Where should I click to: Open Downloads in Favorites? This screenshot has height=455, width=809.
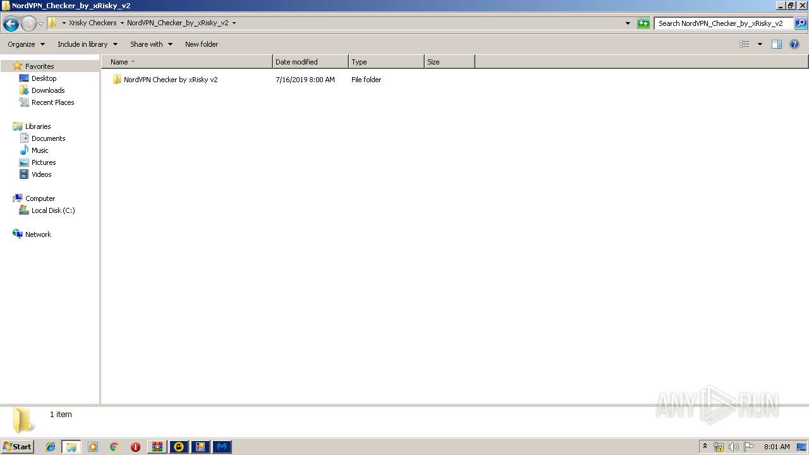point(48,90)
